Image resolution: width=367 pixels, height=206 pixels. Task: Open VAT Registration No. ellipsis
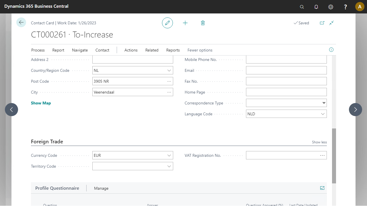[323, 155]
